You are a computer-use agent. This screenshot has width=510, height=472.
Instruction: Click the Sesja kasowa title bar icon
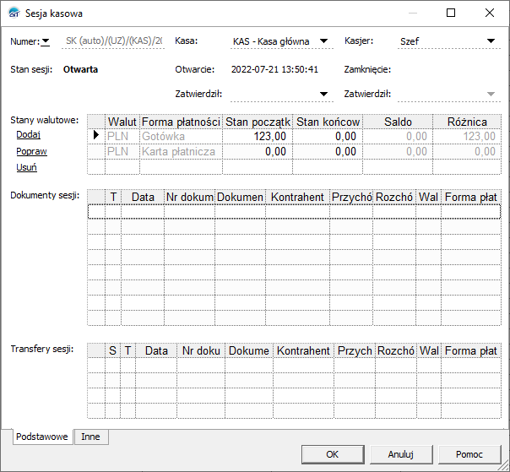pos(13,13)
